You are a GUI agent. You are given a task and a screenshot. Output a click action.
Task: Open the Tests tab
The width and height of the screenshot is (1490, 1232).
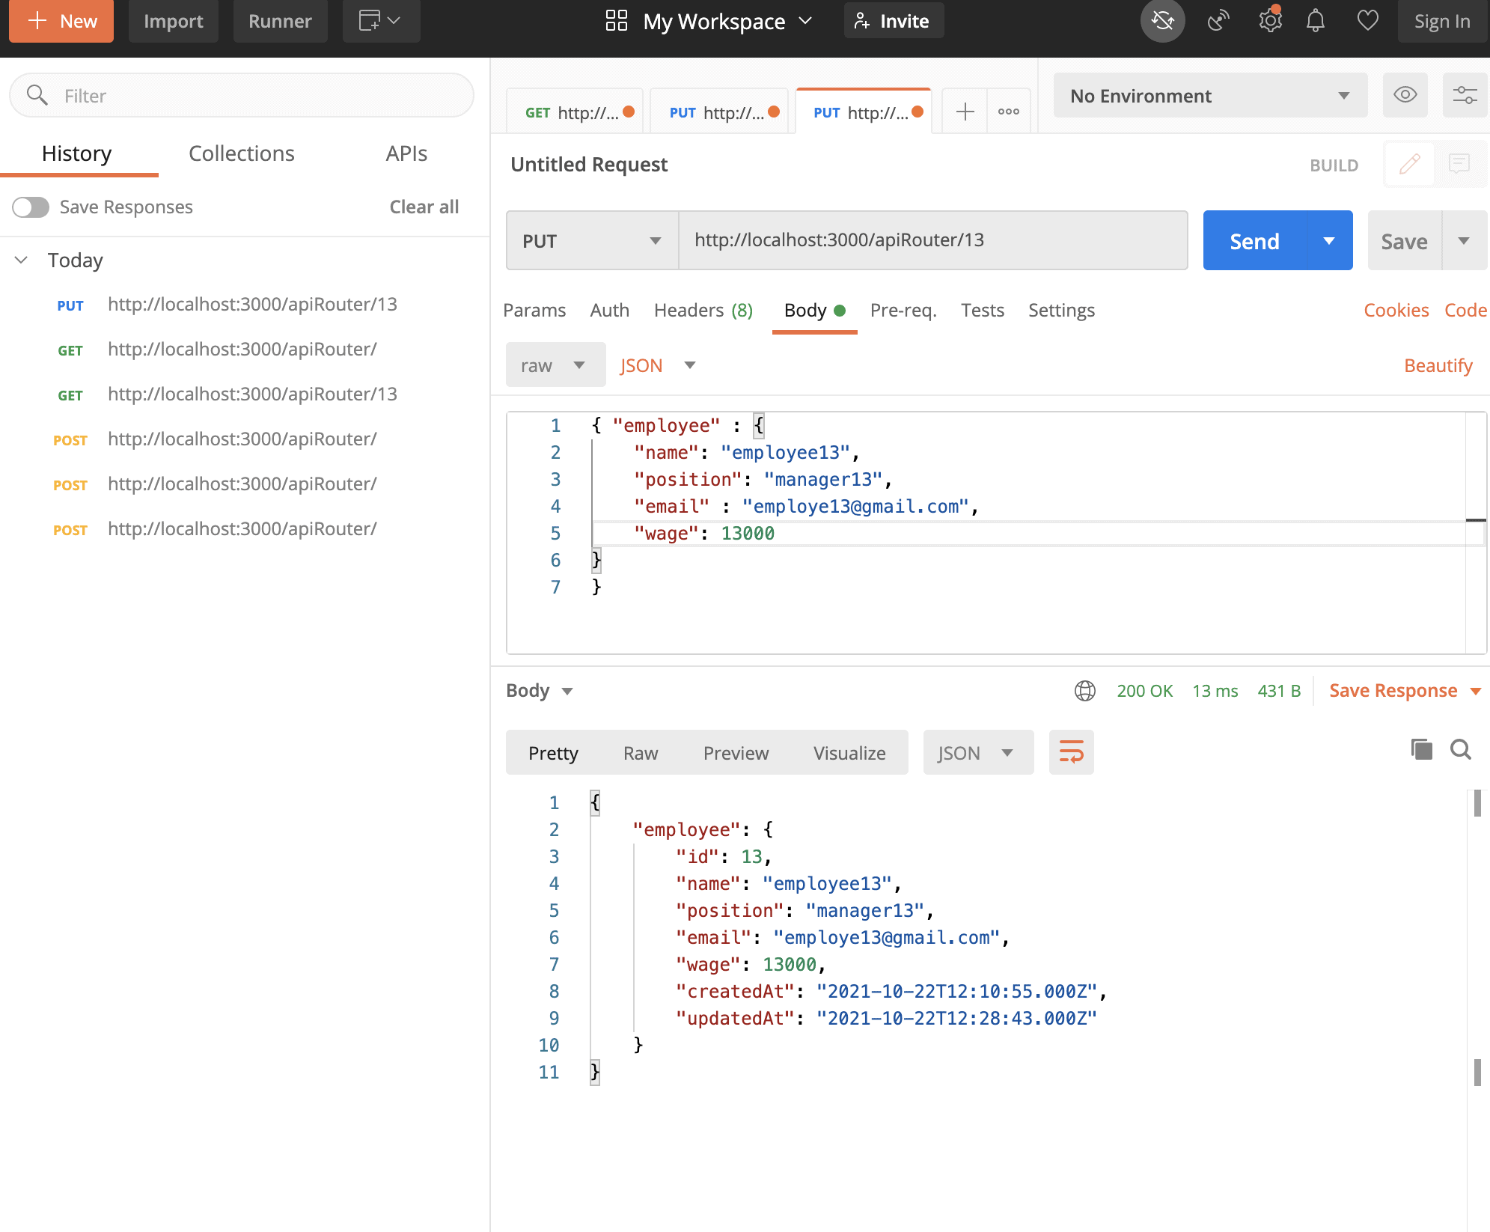click(x=982, y=310)
